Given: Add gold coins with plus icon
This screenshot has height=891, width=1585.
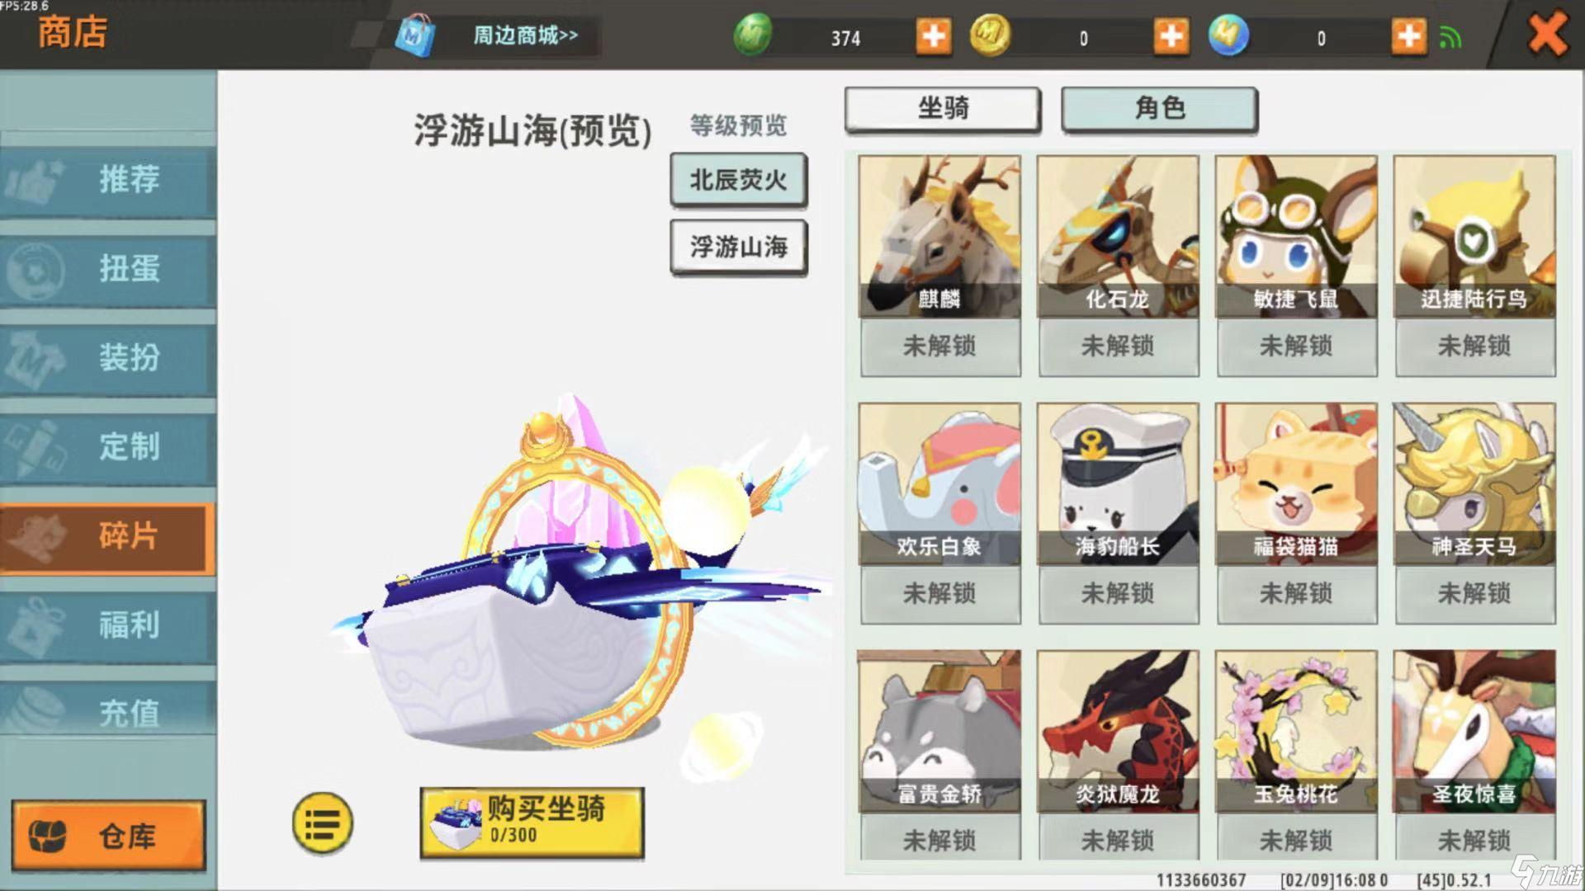Looking at the screenshot, I should pyautogui.click(x=1171, y=37).
